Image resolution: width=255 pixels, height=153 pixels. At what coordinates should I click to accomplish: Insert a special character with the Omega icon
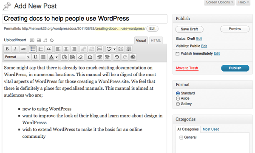pos(90,57)
